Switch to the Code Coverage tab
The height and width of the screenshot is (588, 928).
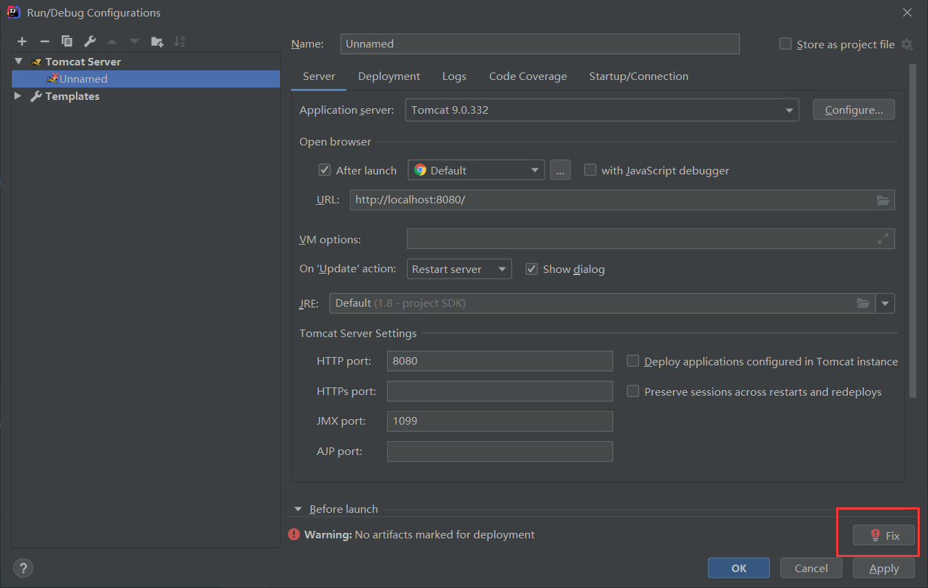tap(528, 77)
